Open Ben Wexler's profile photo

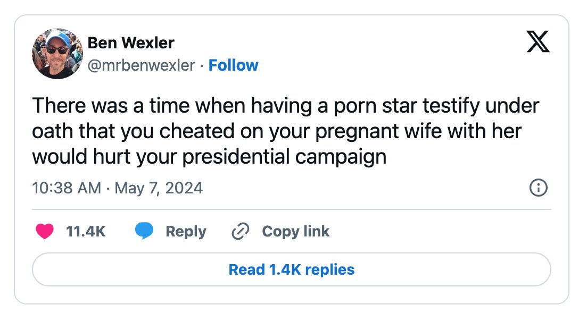(57, 54)
